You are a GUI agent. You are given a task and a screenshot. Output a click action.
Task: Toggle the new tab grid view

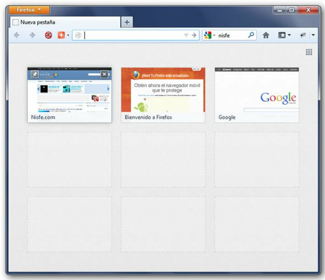309,52
